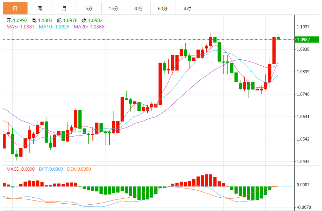Click the MA10: 1.0825 indicator label
322x211 pixels.
coord(54,27)
